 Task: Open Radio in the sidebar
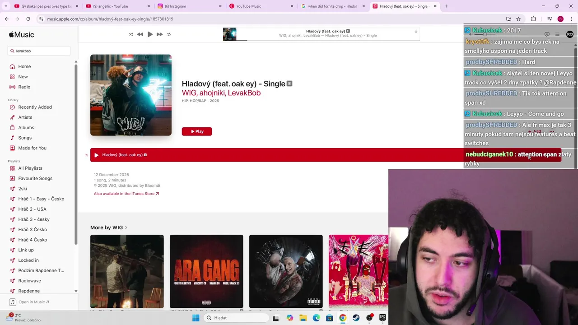pos(24,87)
